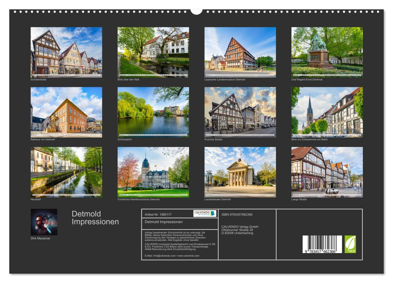Click the CALVENDO publisher logo
The image size is (393, 283).
point(204,213)
